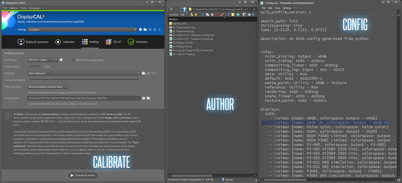Click the paste clipboard icon in file manager
Image resolution: width=402 pixels, height=183 pixels.
213,14
